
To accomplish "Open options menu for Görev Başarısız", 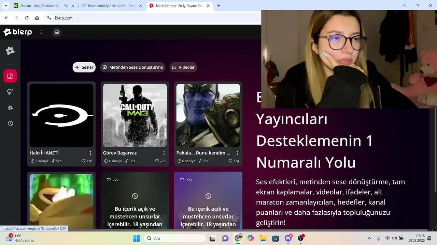I will (x=164, y=153).
